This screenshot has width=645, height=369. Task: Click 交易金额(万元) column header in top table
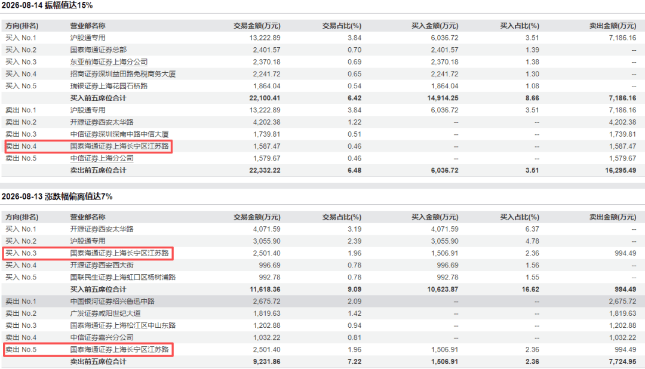(257, 26)
